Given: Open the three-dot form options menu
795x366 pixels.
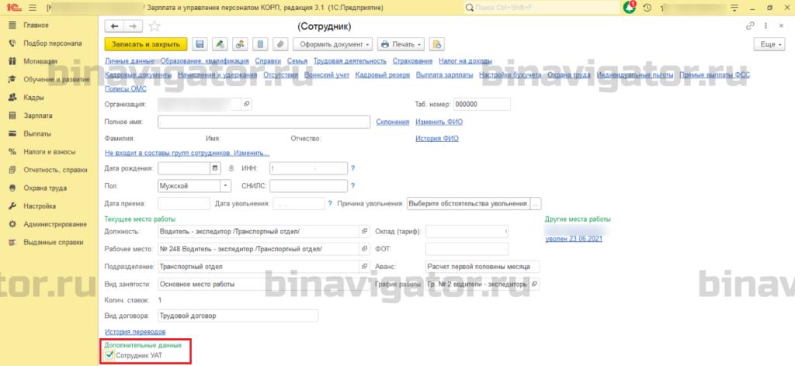Looking at the screenshot, I should 765,26.
